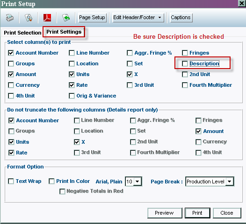Viewport: 246px width, 224px height.
Task: Uncheck Rate under Select columns to print
Action: tap(72, 85)
